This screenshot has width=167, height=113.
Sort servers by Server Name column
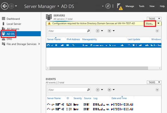pyautogui.click(x=54, y=39)
